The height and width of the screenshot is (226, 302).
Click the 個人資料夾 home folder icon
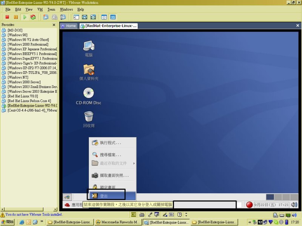pyautogui.click(x=89, y=72)
